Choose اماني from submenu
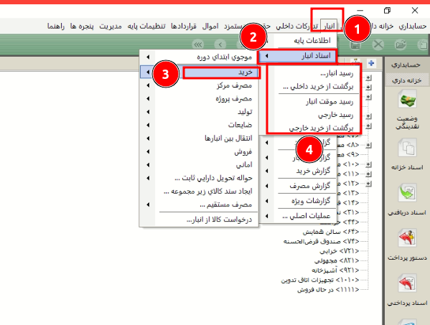 point(199,165)
